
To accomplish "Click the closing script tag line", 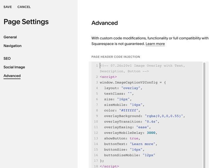I will (x=109, y=166).
